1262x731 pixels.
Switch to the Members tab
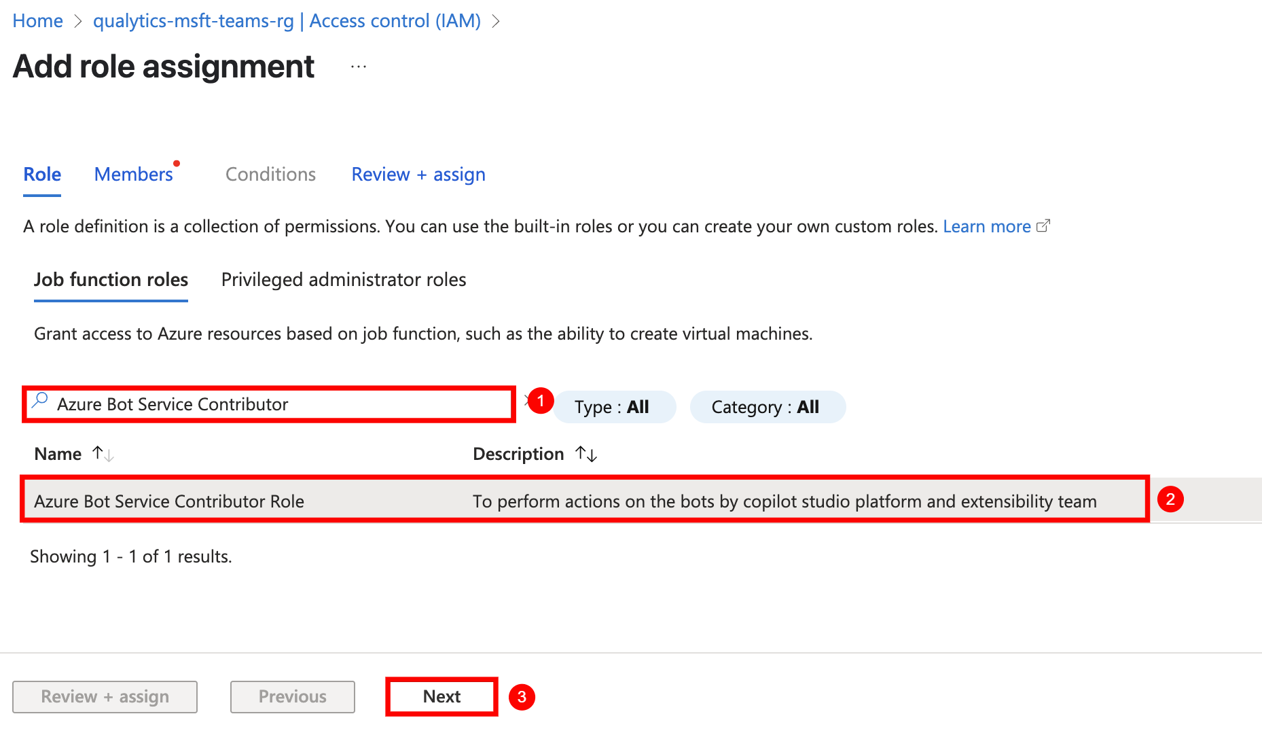pyautogui.click(x=133, y=174)
